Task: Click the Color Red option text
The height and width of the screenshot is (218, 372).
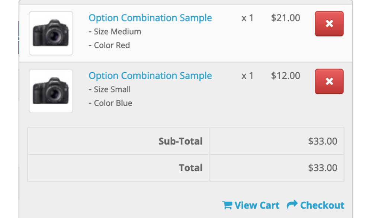Action: [109, 45]
